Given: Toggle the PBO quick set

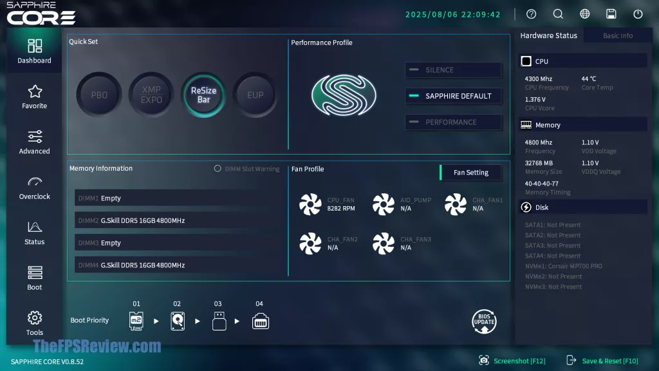Looking at the screenshot, I should click(x=99, y=95).
